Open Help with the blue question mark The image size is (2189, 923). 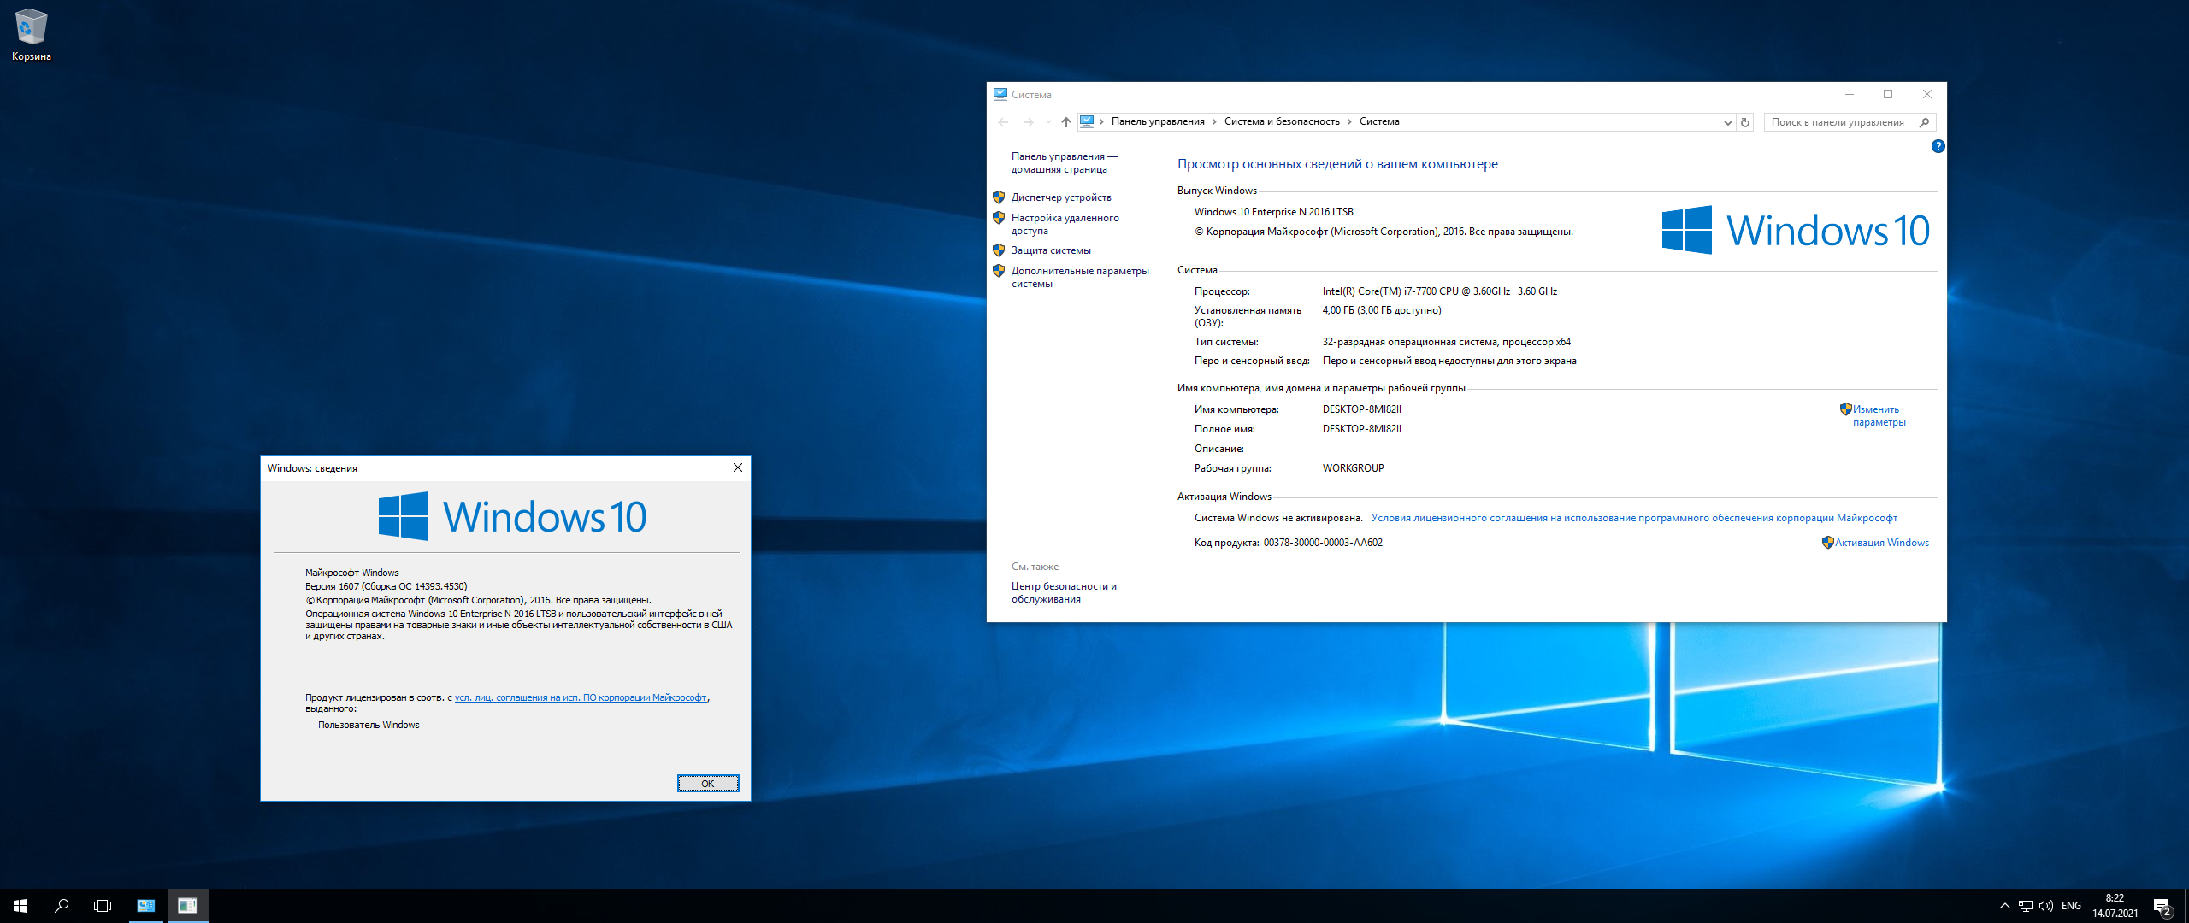click(x=1938, y=146)
